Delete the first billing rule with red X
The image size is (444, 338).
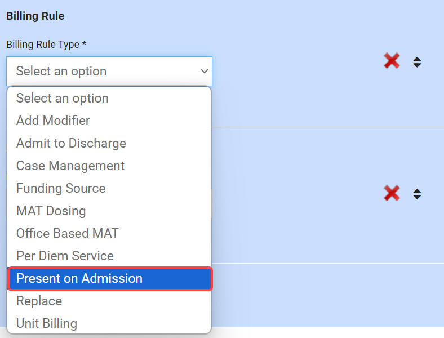coord(392,61)
